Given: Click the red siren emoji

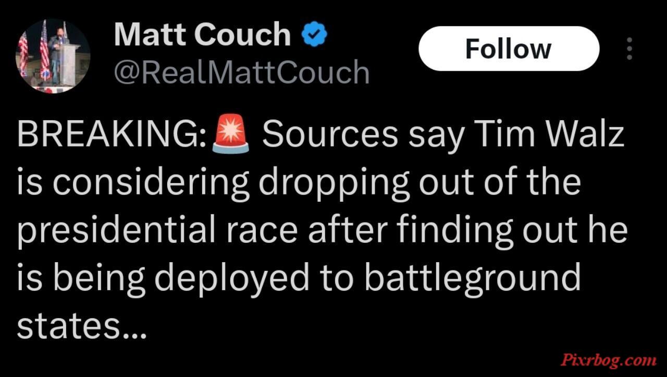Looking at the screenshot, I should (230, 134).
